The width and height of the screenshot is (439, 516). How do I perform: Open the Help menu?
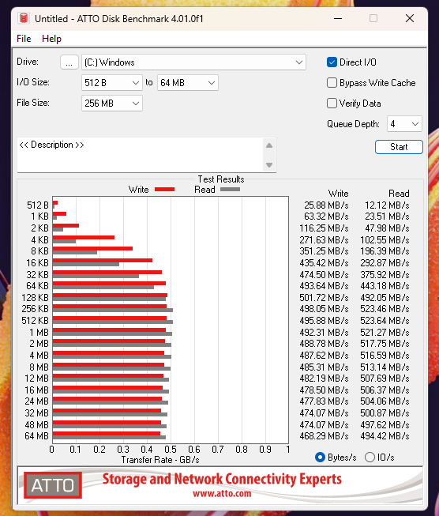[51, 39]
